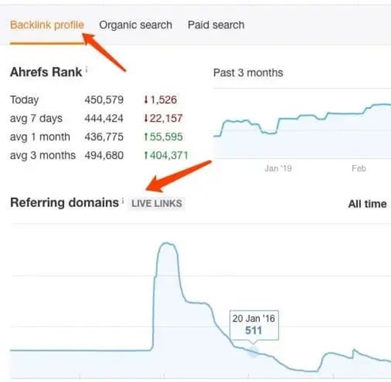
Task: Switch to the Paid search tab
Action: coord(216,25)
